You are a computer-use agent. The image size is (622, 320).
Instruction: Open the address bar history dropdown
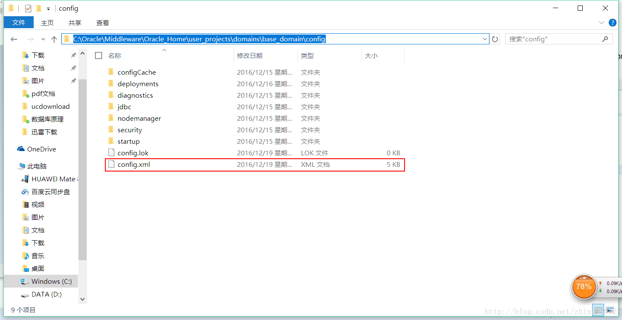[x=485, y=39]
